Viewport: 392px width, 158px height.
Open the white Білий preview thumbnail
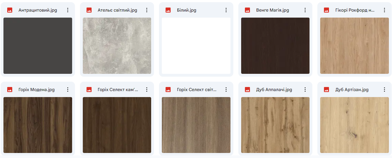pyautogui.click(x=196, y=46)
